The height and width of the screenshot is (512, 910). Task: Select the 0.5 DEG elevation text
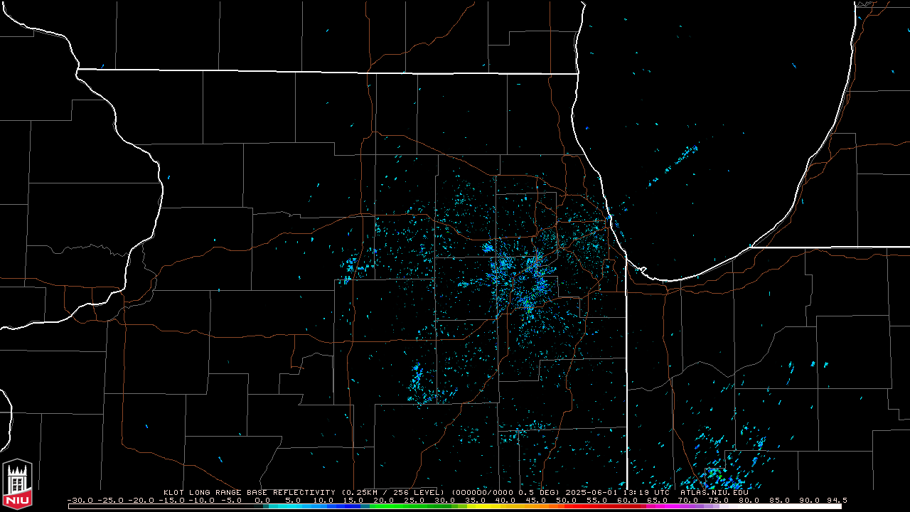tap(539, 492)
